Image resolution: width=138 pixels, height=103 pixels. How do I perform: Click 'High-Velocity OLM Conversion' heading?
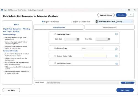pos(31,16)
